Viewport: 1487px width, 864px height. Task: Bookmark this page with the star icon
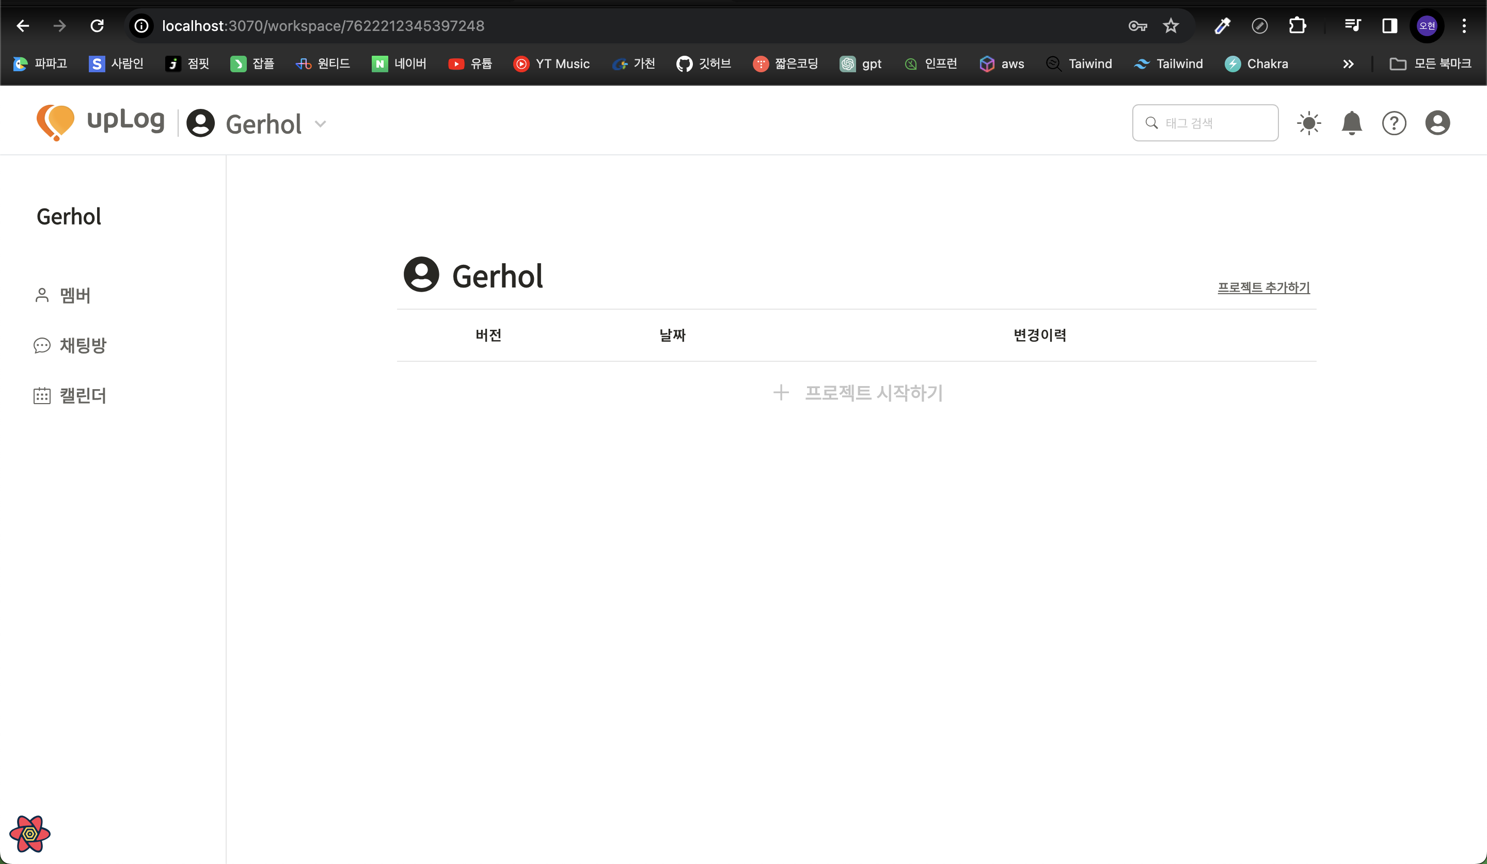[x=1170, y=26]
